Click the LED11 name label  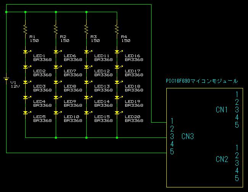point(102,56)
